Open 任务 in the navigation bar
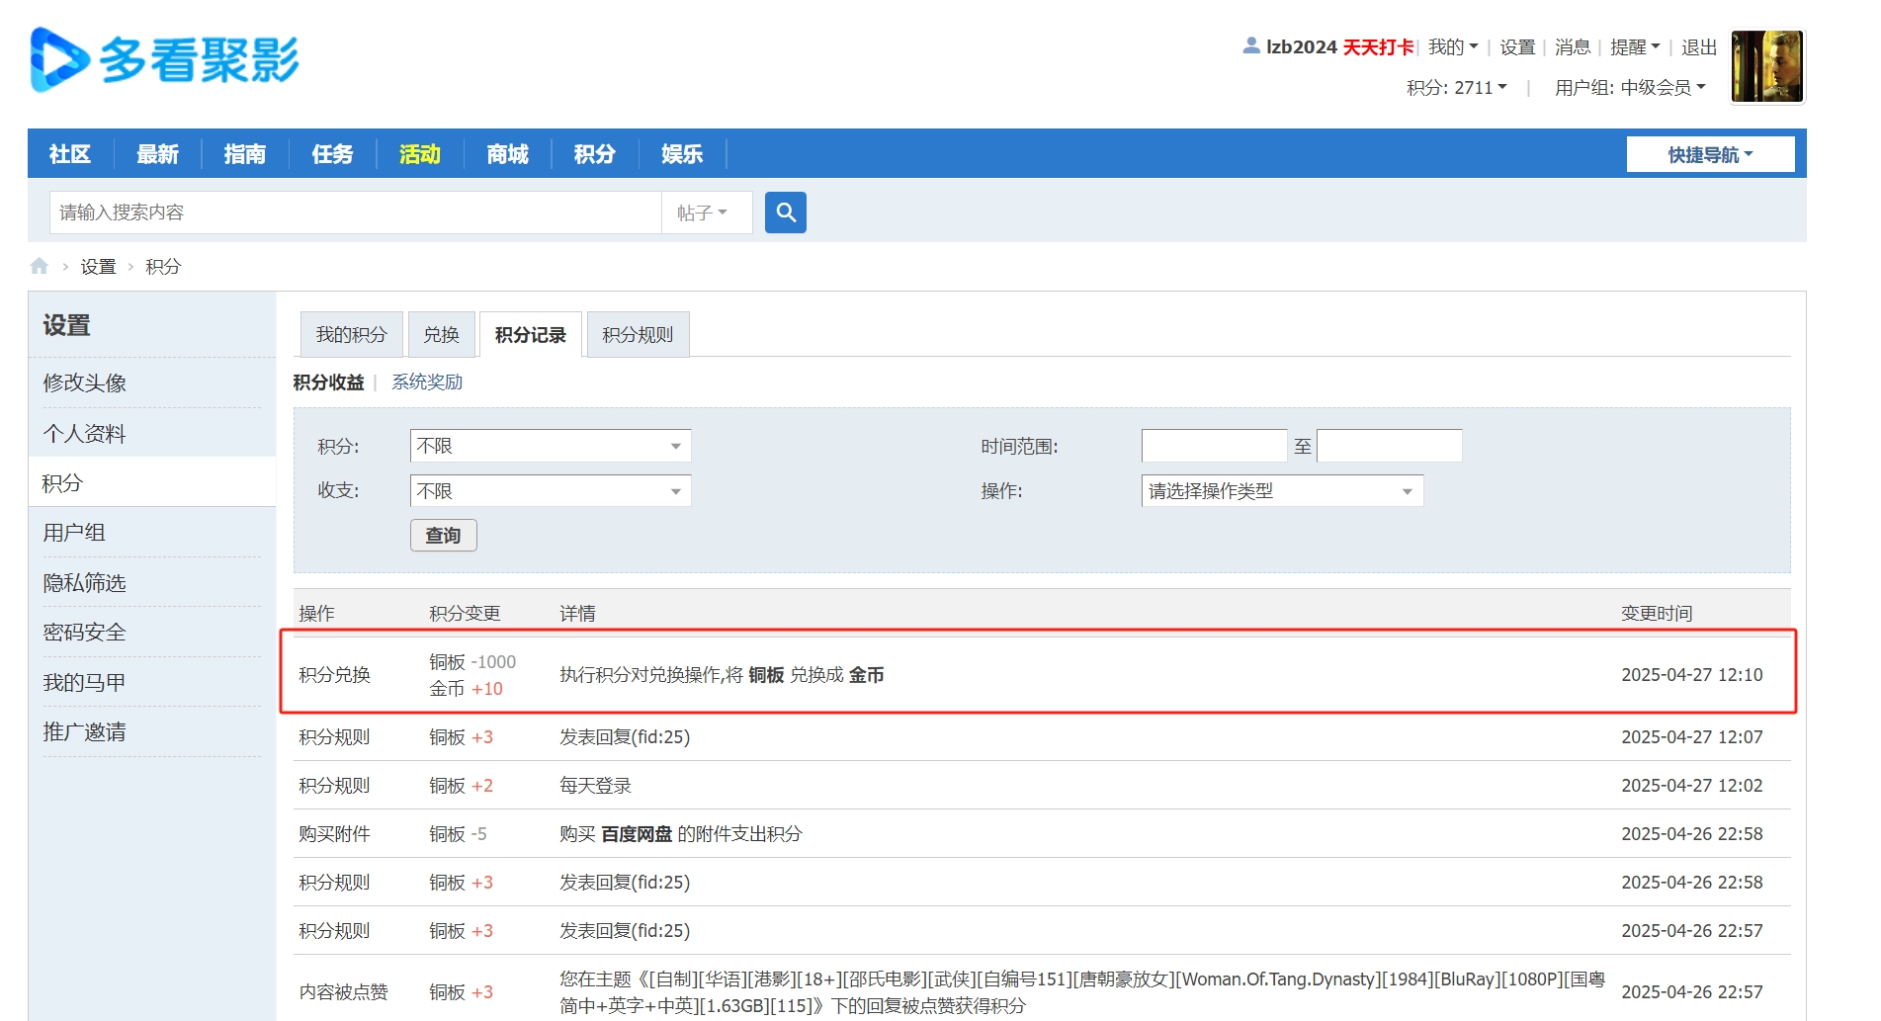The image size is (1881, 1021). 332,153
